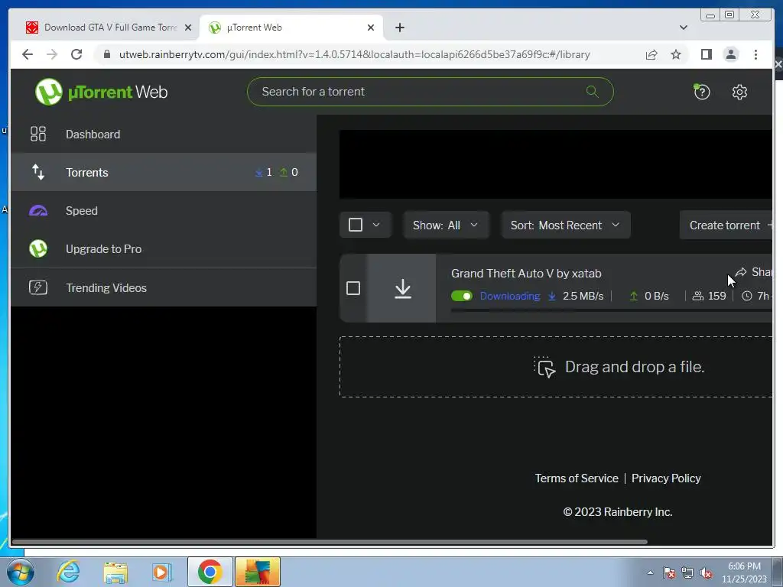Image resolution: width=783 pixels, height=587 pixels.
Task: Click the volume icon in system tray
Action: pos(706,572)
